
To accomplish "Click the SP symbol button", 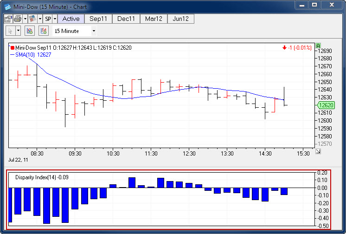I will click(x=47, y=19).
